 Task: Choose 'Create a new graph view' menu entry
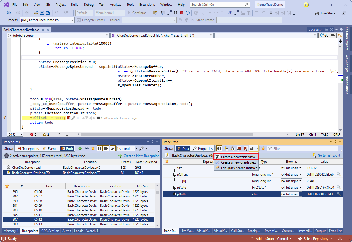click(x=238, y=162)
